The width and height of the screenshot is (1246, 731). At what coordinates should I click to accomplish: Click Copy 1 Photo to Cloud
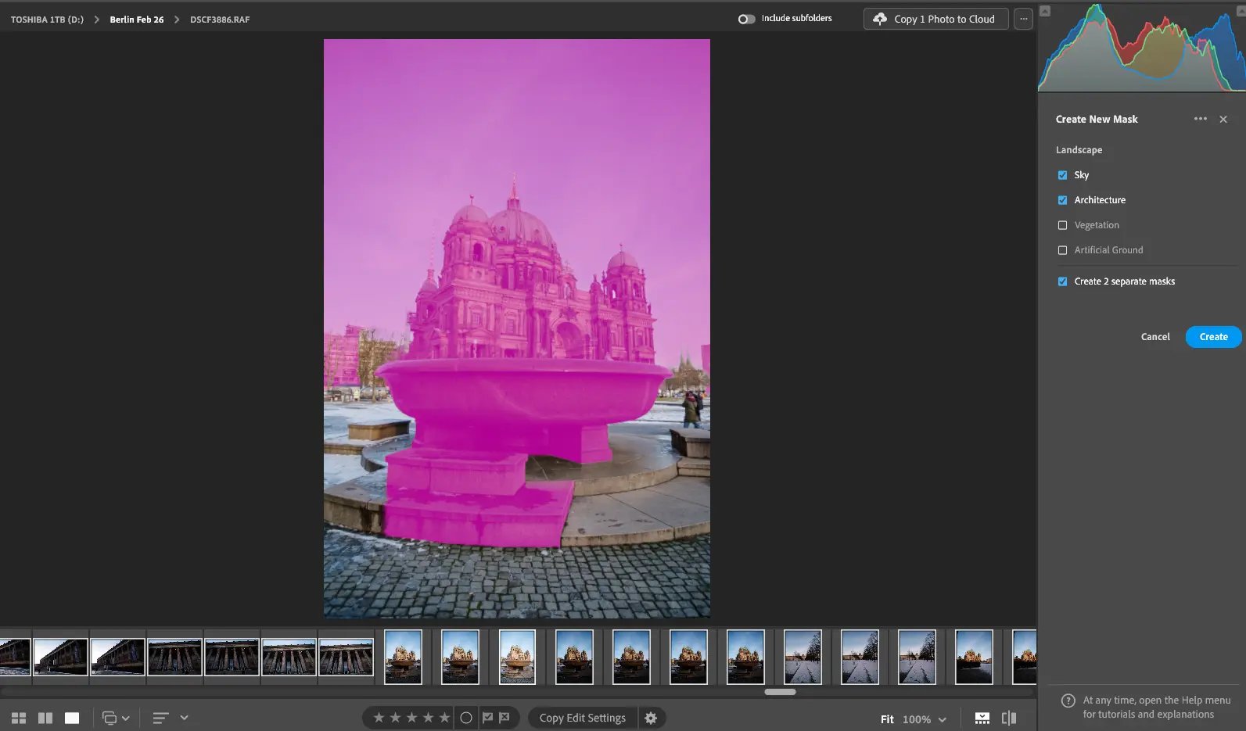pos(935,19)
